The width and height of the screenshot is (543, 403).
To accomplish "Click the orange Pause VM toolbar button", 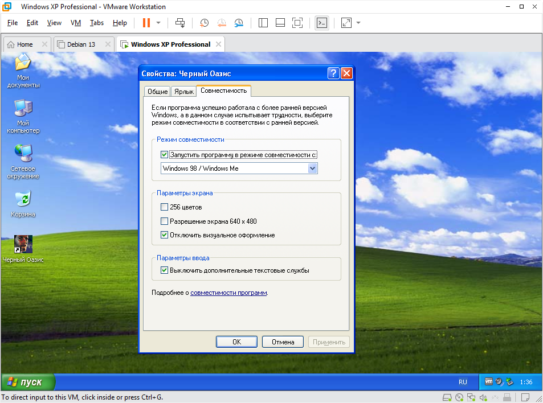I will pos(146,23).
